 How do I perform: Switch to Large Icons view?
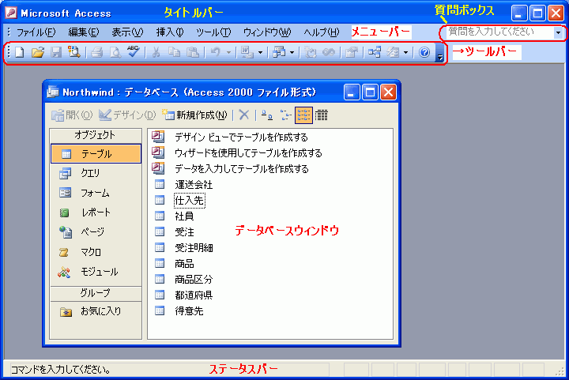(267, 115)
